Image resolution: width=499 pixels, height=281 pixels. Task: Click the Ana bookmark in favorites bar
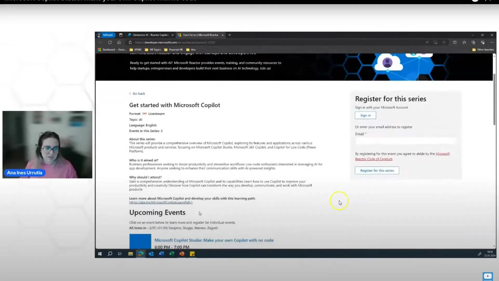(x=193, y=49)
